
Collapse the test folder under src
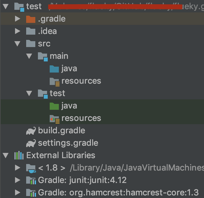pyautogui.click(x=29, y=93)
